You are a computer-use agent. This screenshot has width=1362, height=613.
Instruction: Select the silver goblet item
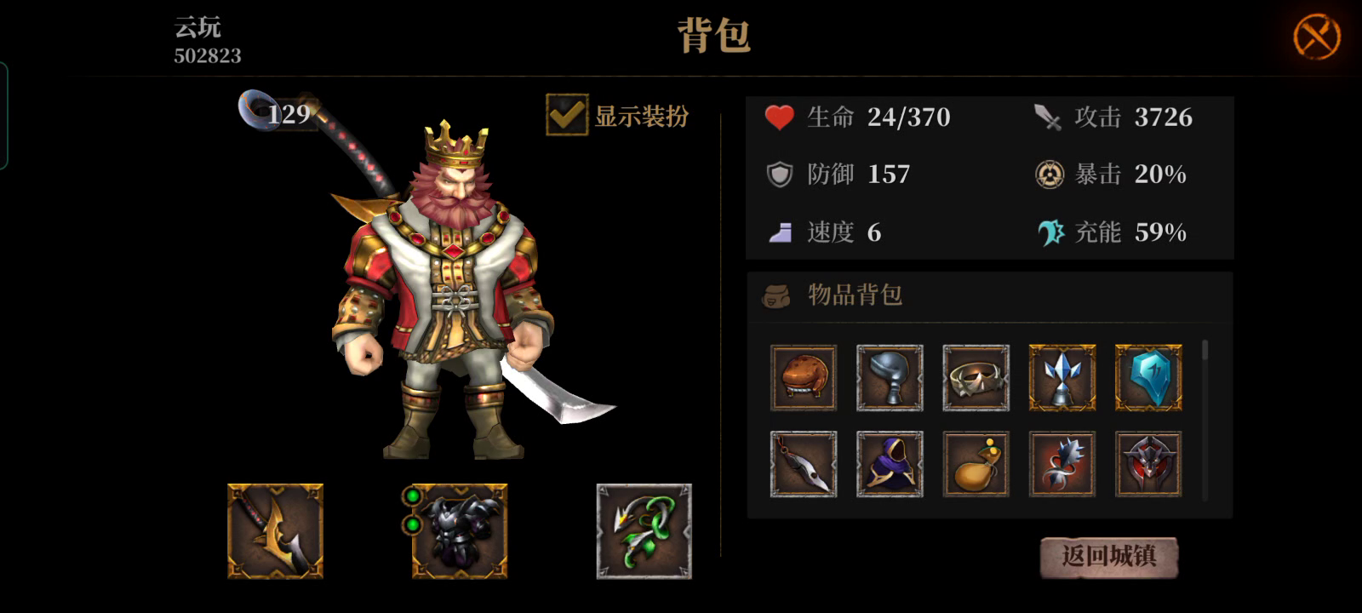890,378
